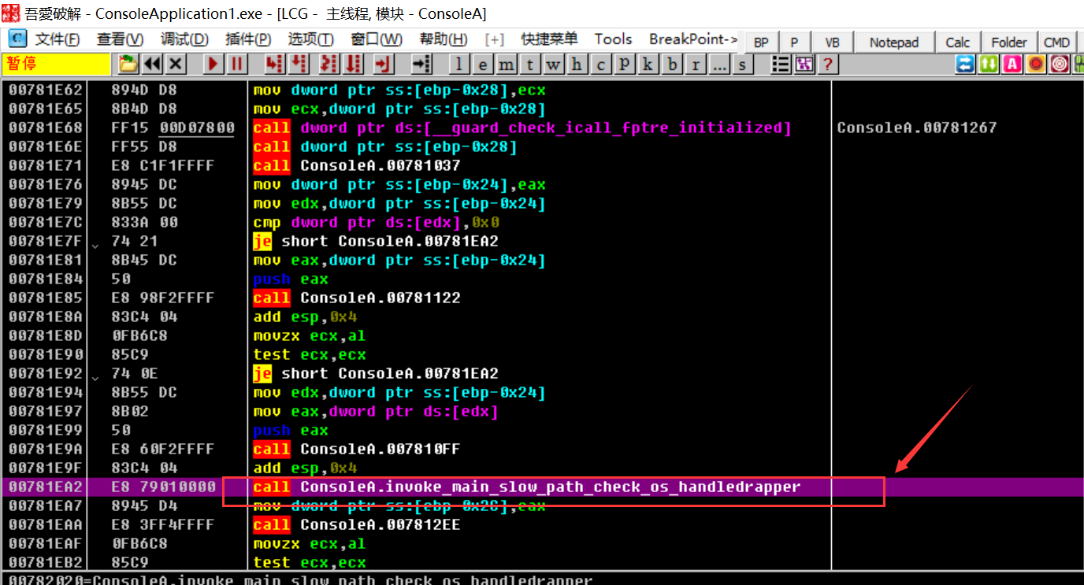Select the call ConsoleA.007812EE instruction
Viewport: 1084px width, 585px height.
(x=357, y=524)
